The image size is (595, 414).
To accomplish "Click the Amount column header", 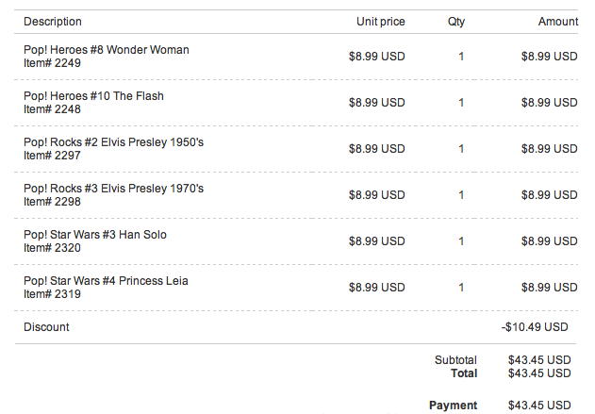I will pyautogui.click(x=558, y=22).
